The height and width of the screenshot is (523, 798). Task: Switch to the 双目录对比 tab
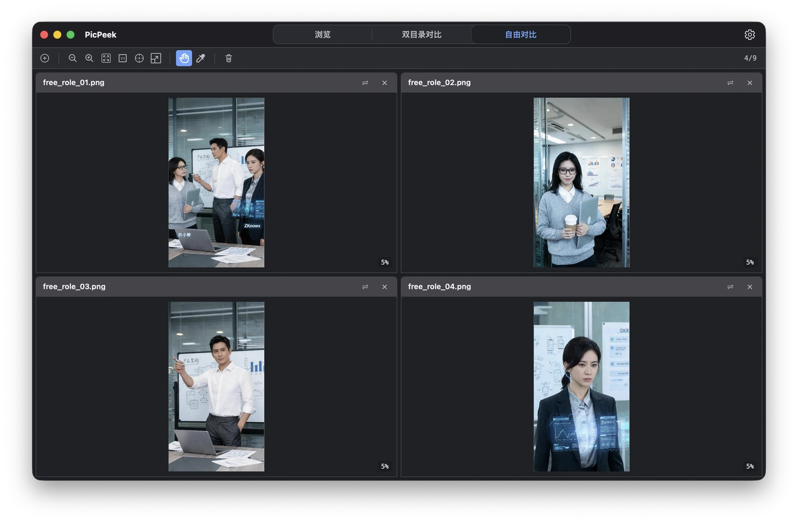(x=422, y=35)
